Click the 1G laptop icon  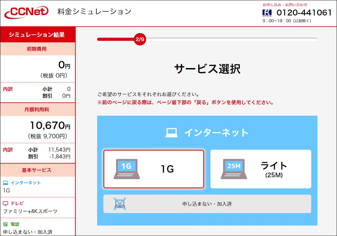coord(127,169)
